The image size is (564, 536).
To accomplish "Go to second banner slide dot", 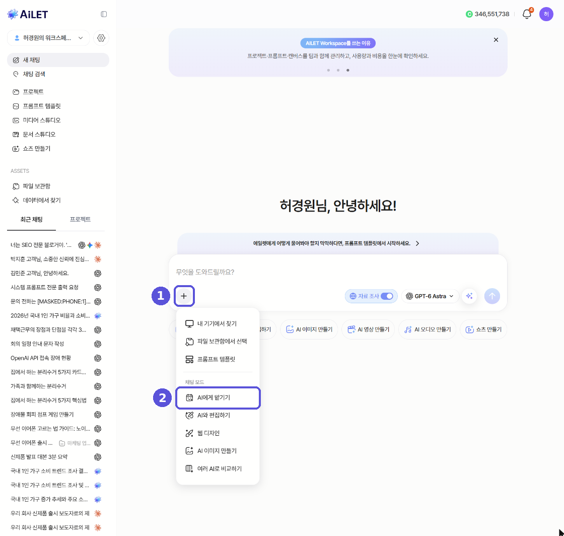I will [x=338, y=70].
